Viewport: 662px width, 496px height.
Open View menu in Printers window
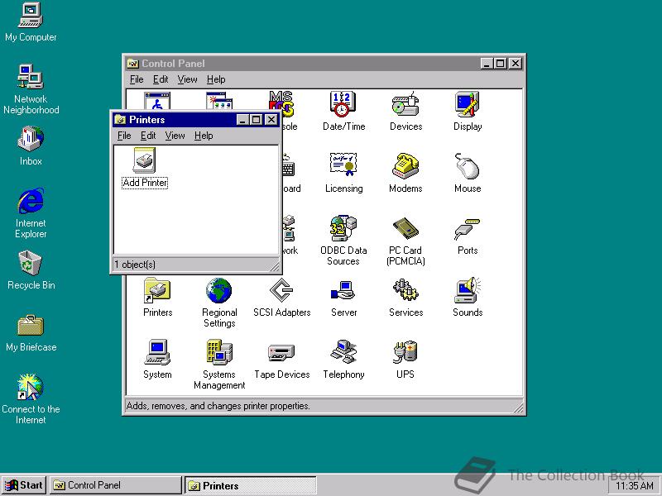pyautogui.click(x=175, y=136)
